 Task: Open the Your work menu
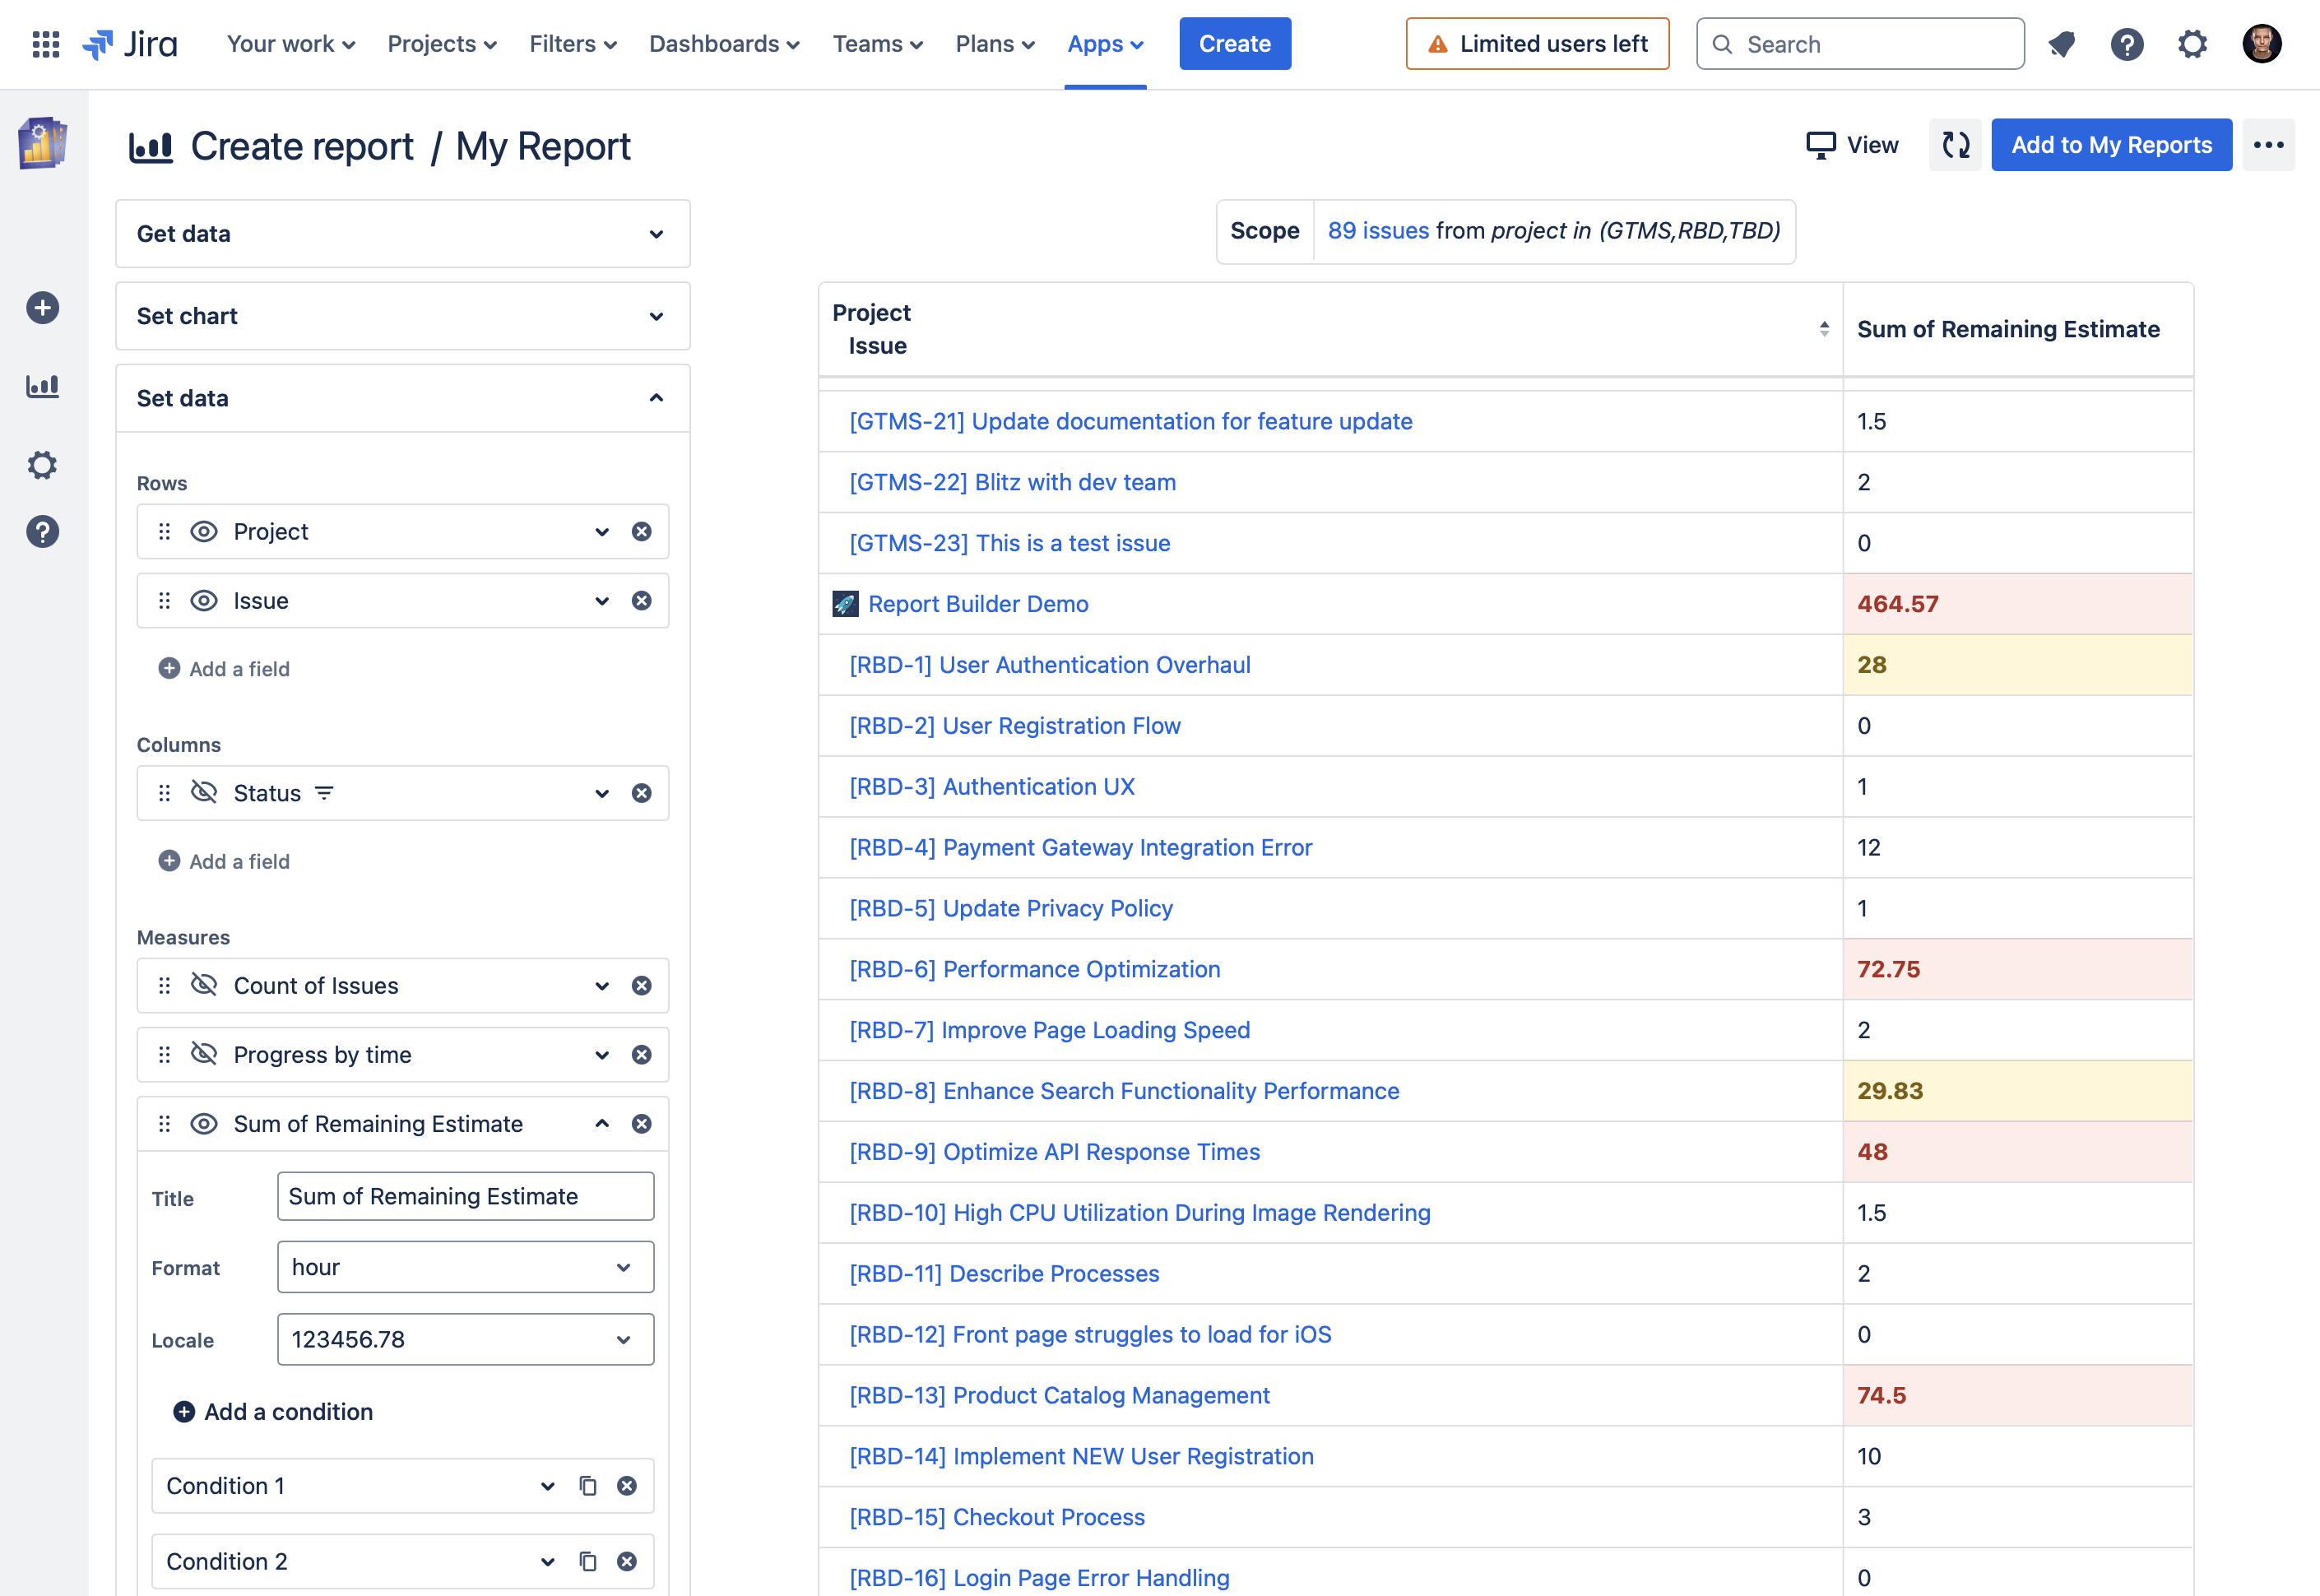coord(291,44)
